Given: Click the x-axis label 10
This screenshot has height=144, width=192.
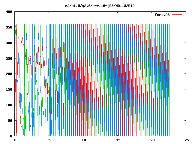Looking at the screenshot, I should point(84,140).
